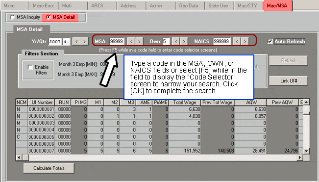Screen dimensions: 319x182
Task: Check the Enable Filters checkbox
Action: pyautogui.click(x=30, y=67)
